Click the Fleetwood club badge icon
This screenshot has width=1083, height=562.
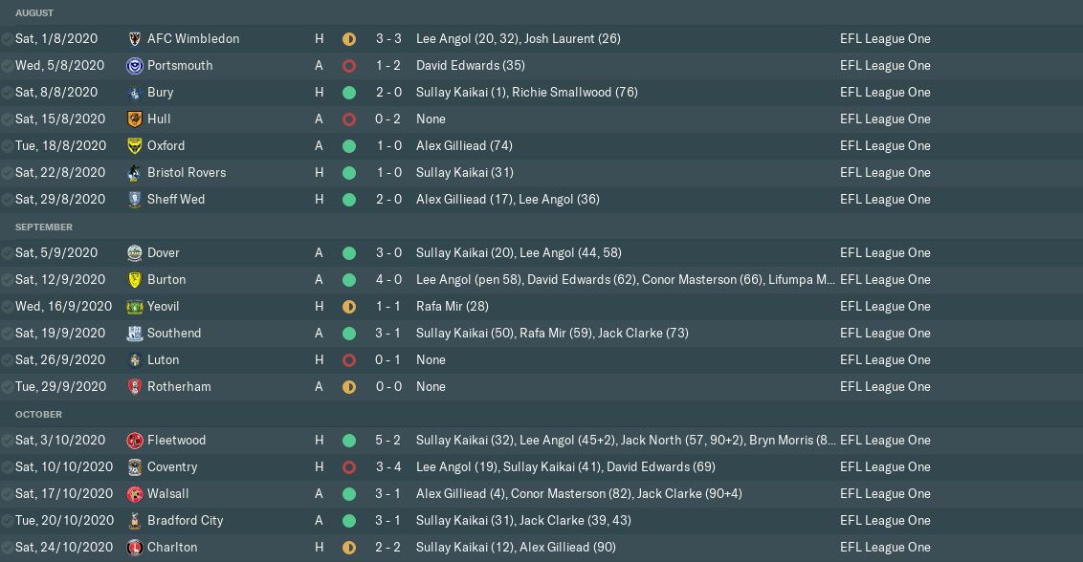pos(135,441)
